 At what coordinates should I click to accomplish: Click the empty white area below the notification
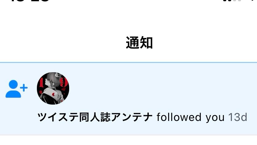click(128, 141)
